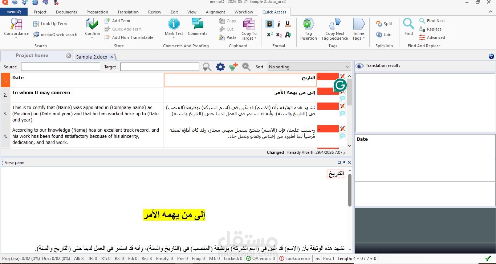The height and width of the screenshot is (264, 496).
Task: Click Find Next
Action: click(x=432, y=21)
